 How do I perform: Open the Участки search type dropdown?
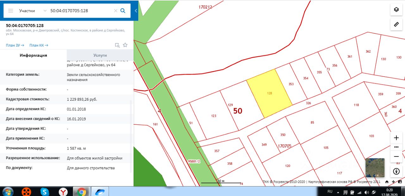point(32,10)
